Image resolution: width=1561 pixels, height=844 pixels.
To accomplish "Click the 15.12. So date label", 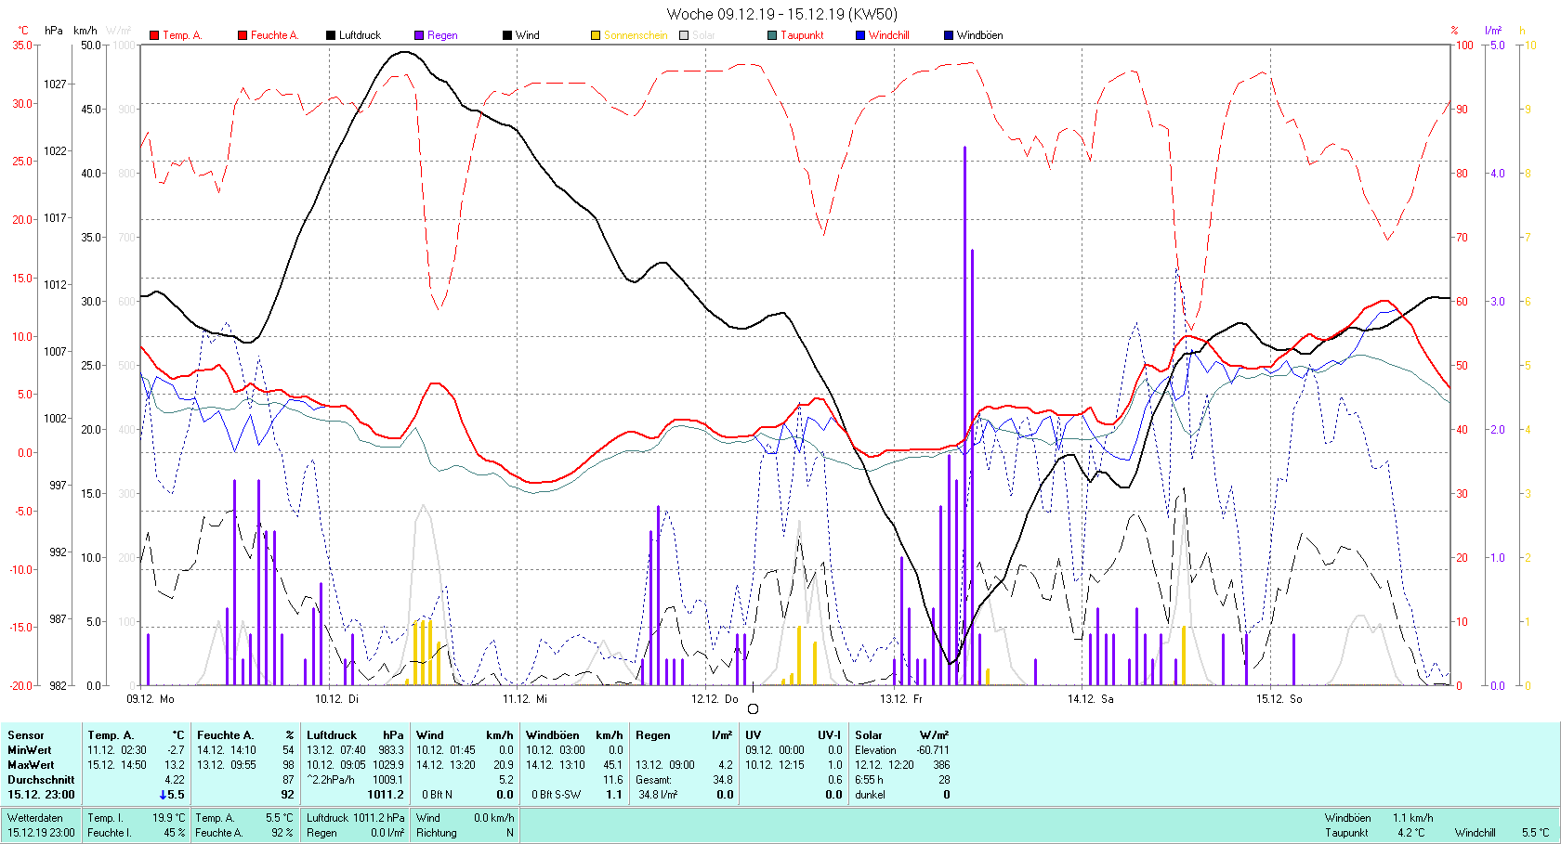I will click(1279, 699).
